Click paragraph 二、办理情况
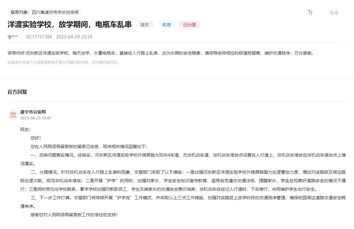The width and height of the screenshot is (354, 229). click(183, 180)
